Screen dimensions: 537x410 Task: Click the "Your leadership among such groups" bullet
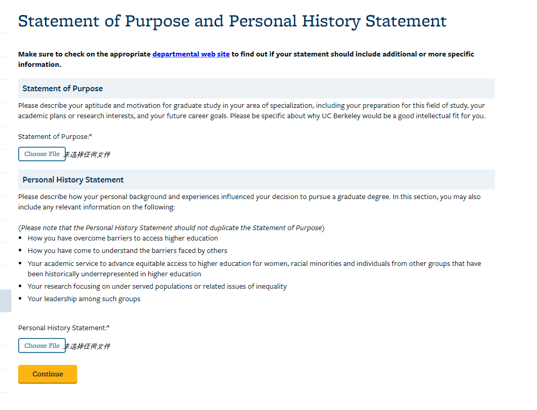pos(84,299)
